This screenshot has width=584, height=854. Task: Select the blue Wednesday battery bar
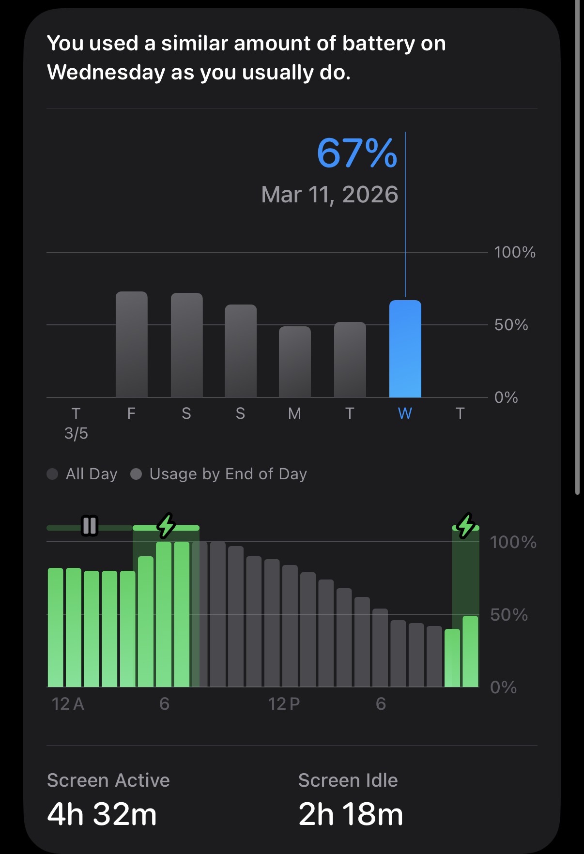pyautogui.click(x=405, y=349)
